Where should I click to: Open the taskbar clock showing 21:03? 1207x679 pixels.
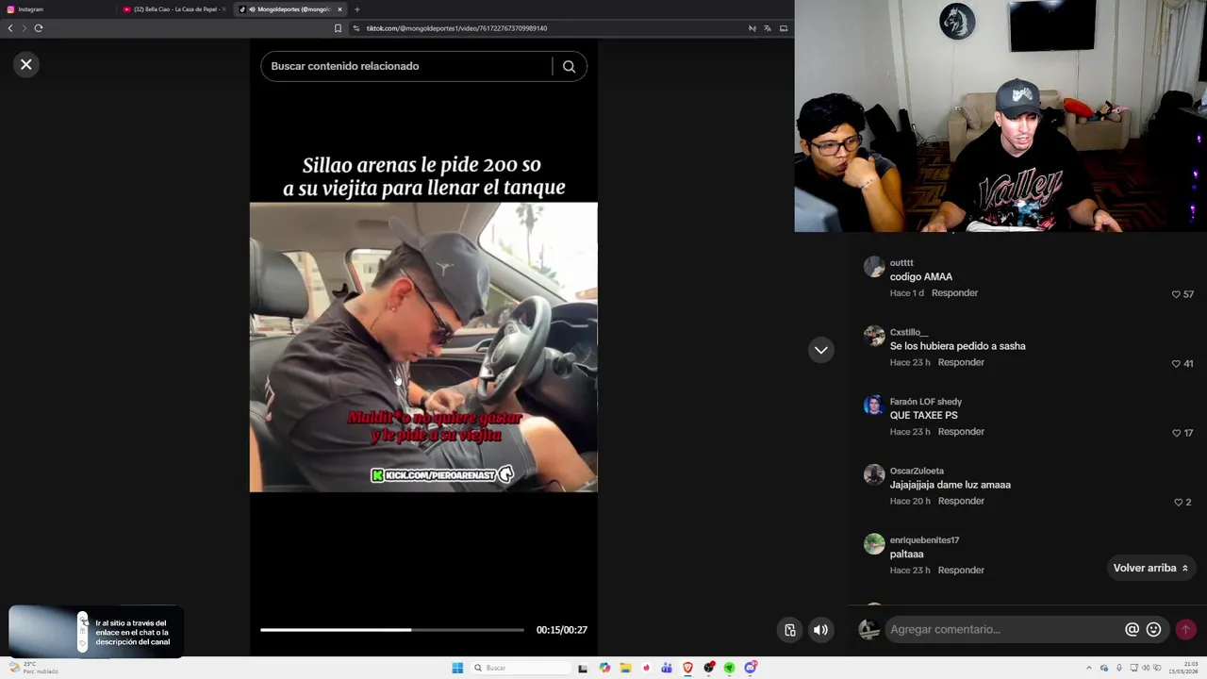tap(1183, 668)
